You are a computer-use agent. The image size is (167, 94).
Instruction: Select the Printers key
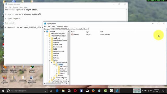click(56, 56)
